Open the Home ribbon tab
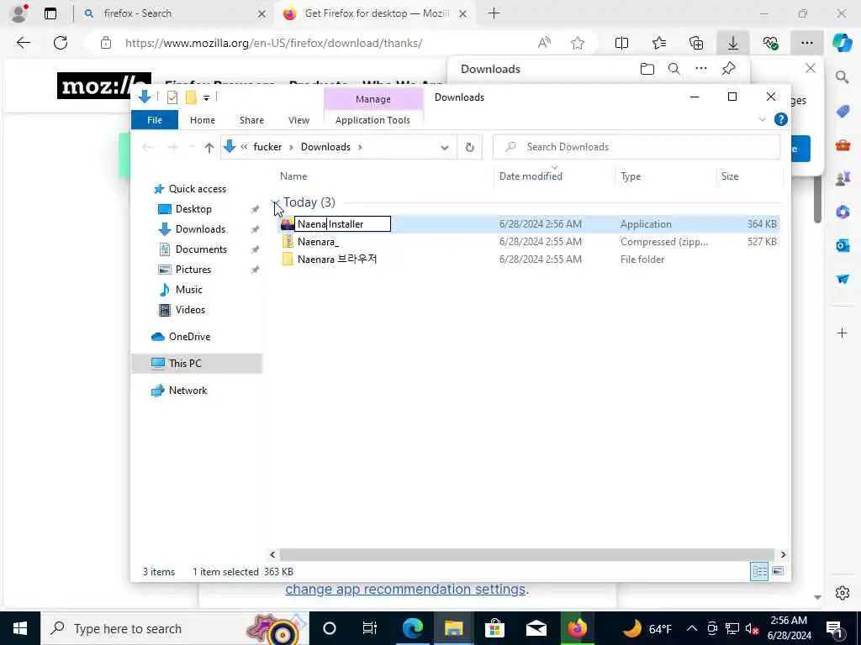Screen dimensions: 861x645 (202, 120)
